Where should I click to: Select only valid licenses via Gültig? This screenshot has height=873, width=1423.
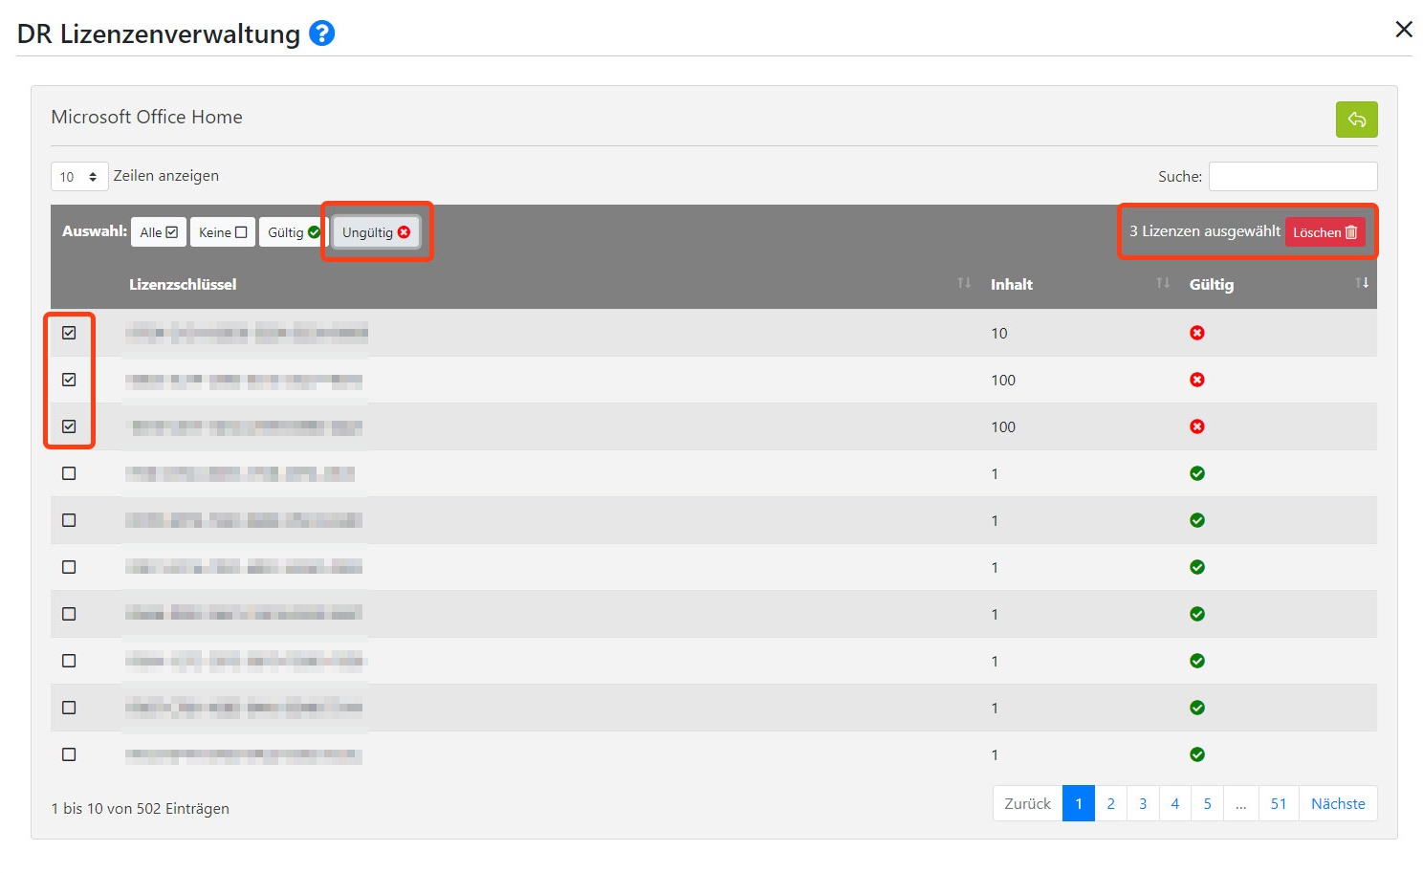[x=294, y=232]
